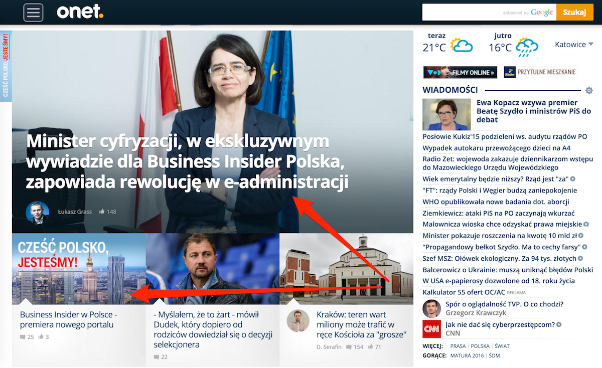Go to the onet logo homepage
This screenshot has height=368, width=602.
tap(80, 12)
